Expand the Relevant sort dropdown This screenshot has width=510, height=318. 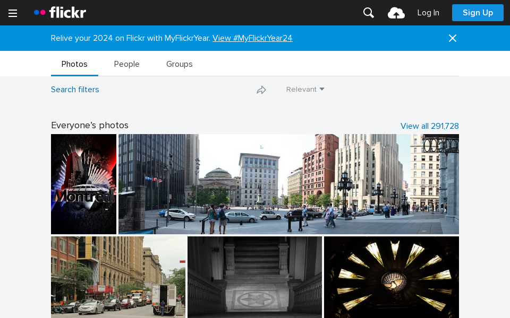point(305,90)
